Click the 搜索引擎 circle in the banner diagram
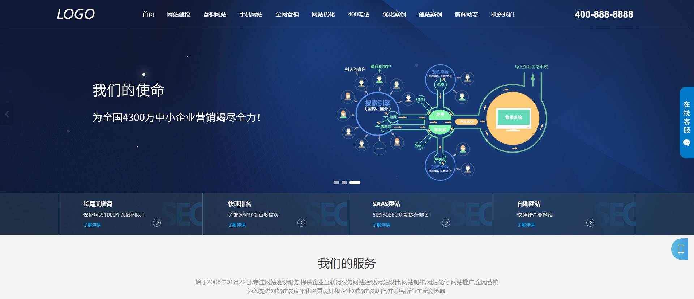Screen dimensions: 694x299 point(378,106)
